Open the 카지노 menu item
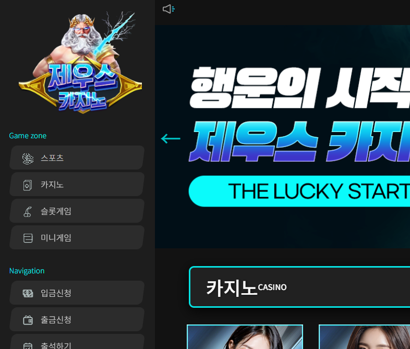The width and height of the screenshot is (410, 349). click(x=77, y=184)
